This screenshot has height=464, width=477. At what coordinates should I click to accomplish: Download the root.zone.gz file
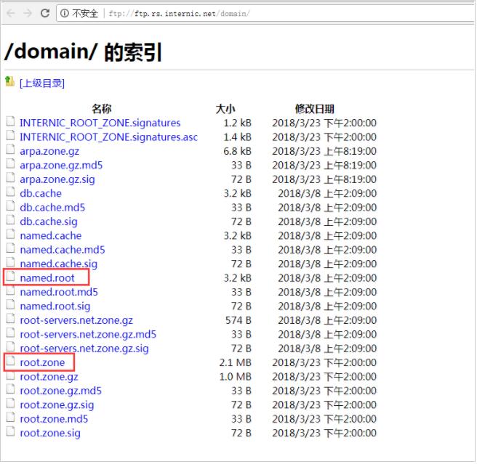pyautogui.click(x=49, y=377)
